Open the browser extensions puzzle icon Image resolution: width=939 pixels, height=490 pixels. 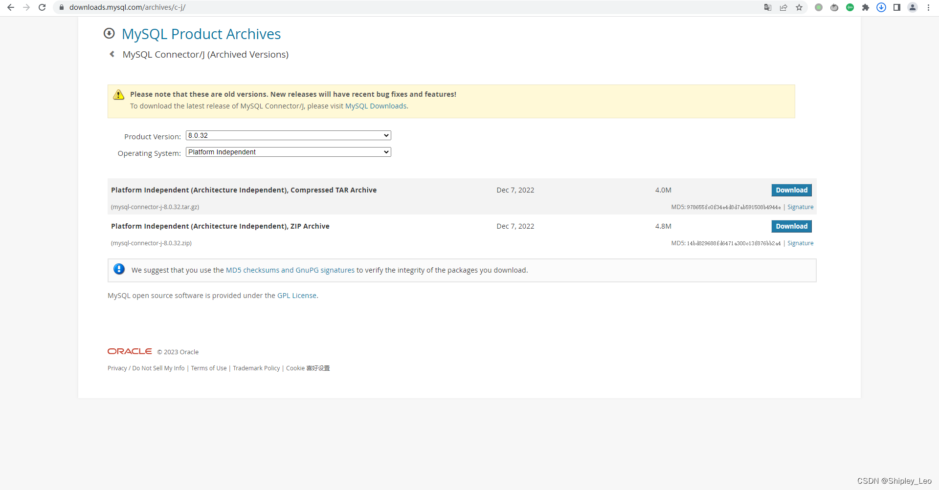[866, 7]
